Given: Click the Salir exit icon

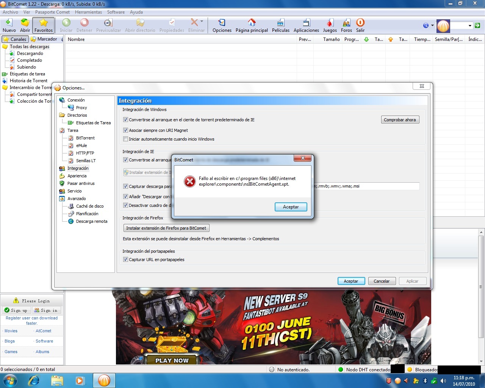Looking at the screenshot, I should click(x=360, y=23).
